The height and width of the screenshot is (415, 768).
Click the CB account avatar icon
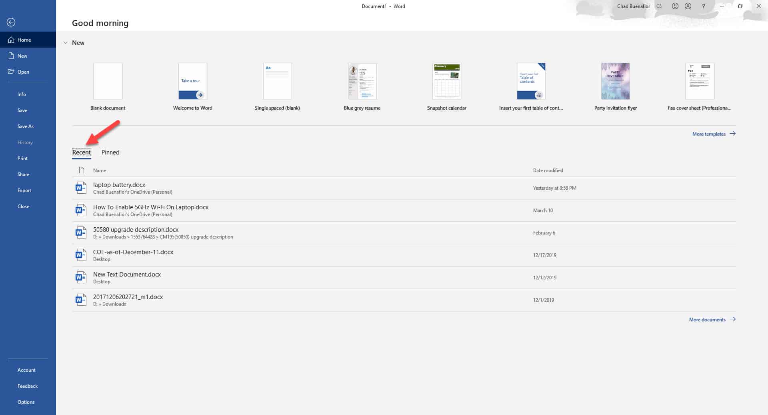click(x=659, y=6)
